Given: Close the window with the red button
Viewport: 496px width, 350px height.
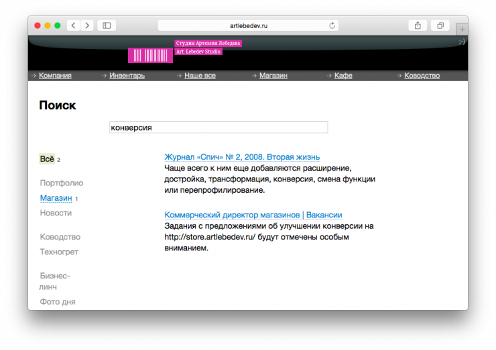Looking at the screenshot, I should pyautogui.click(x=38, y=25).
